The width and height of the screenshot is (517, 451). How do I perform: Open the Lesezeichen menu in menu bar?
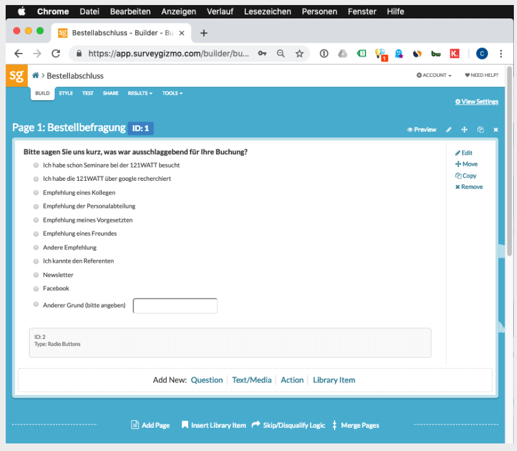coord(267,11)
